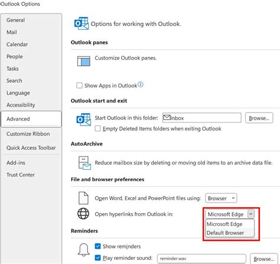Click the Customize Outlook panes text

(x=126, y=58)
